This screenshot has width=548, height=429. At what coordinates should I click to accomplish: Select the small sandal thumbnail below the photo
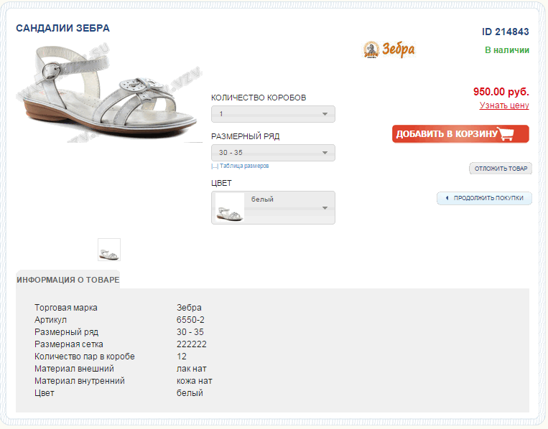pyautogui.click(x=109, y=250)
